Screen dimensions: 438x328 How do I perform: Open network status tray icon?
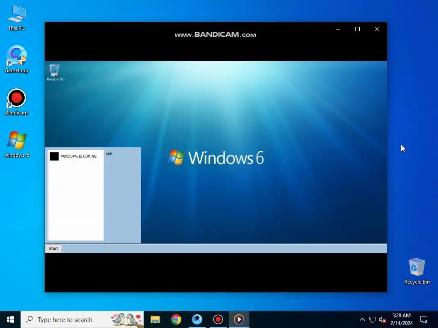click(x=373, y=319)
